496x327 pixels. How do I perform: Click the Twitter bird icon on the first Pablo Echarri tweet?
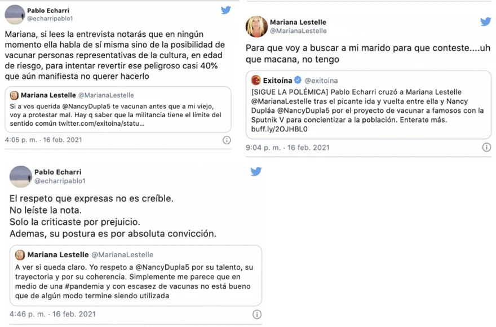coord(226,10)
